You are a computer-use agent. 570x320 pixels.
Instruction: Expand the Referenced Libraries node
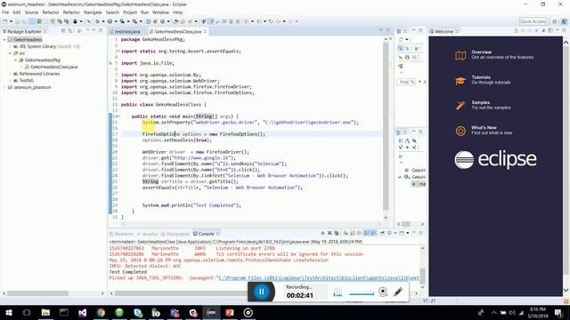point(10,74)
